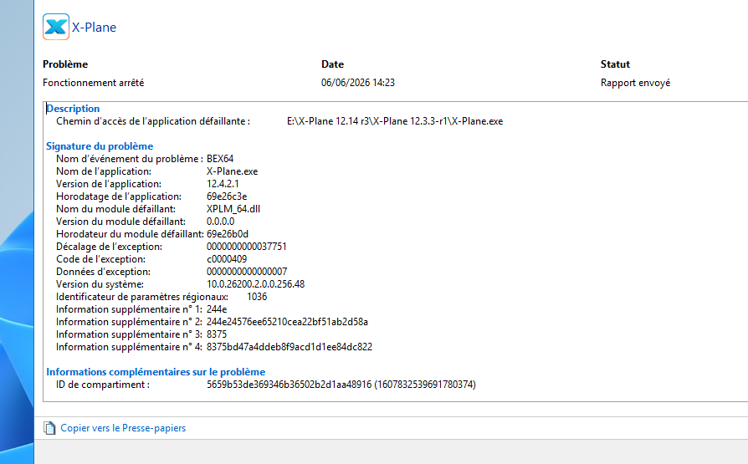Click 'Signature du problème' section heading
The width and height of the screenshot is (748, 464).
pyautogui.click(x=100, y=146)
